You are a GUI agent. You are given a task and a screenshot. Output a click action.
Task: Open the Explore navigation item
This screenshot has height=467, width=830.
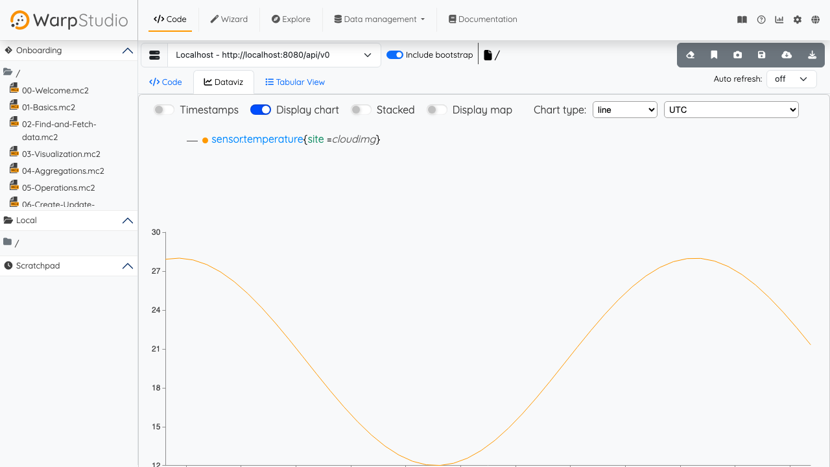[290, 19]
